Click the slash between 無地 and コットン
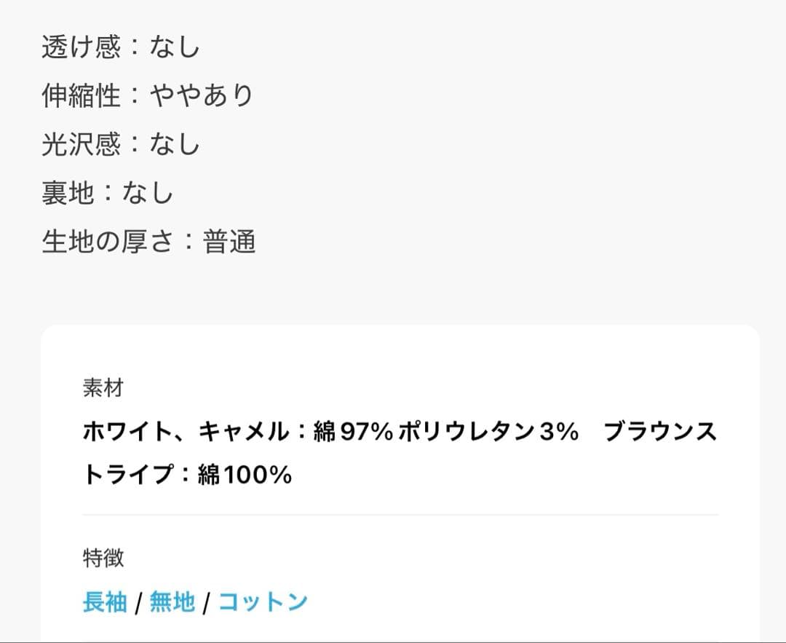Viewport: 786px width, 643px height. pos(206,602)
